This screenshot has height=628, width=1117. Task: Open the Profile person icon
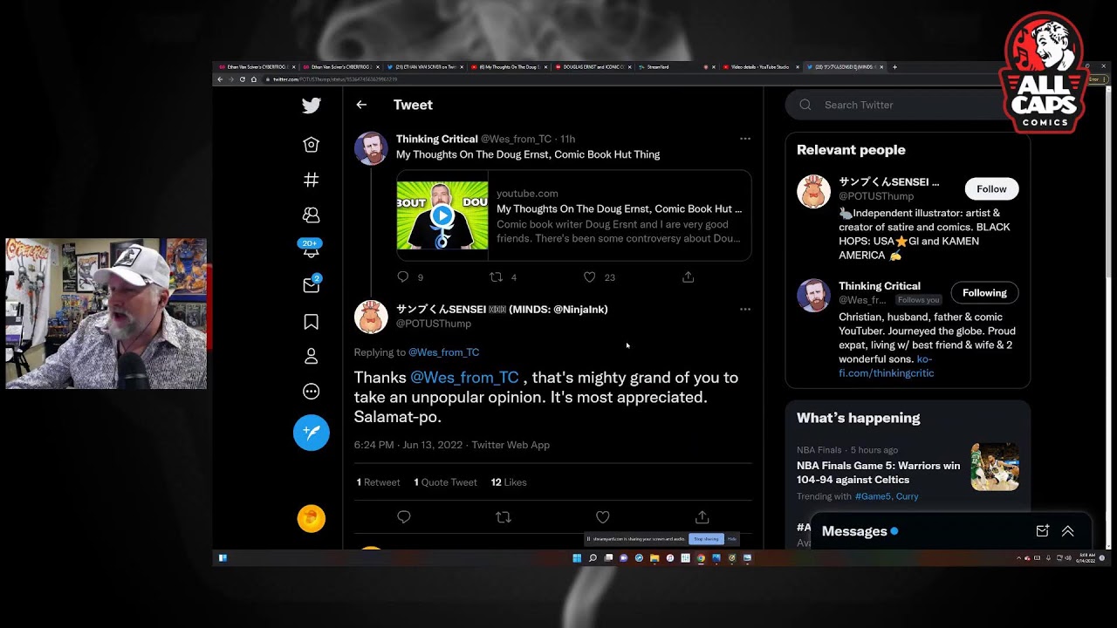tap(311, 357)
